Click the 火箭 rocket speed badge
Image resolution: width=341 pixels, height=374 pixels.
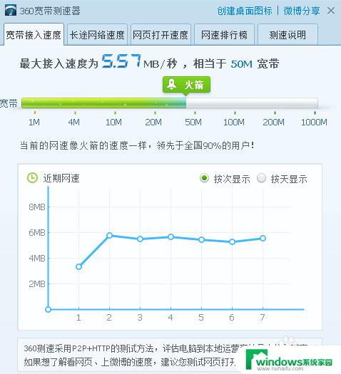click(x=186, y=85)
